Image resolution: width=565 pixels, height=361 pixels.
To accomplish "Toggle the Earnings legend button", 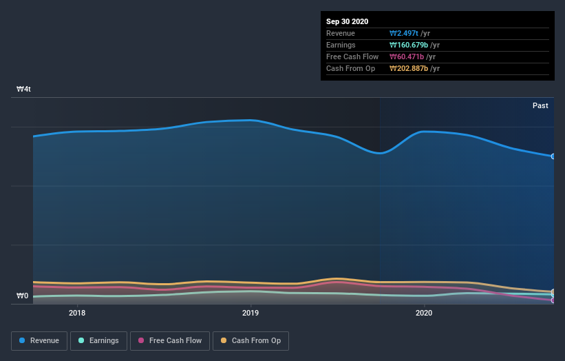I will (98, 341).
